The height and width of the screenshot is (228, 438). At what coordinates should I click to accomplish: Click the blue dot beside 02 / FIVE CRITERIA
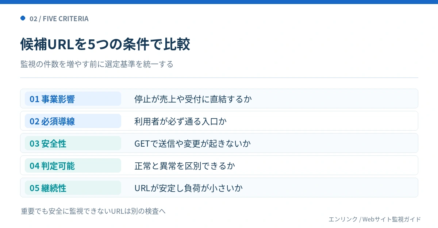[23, 18]
